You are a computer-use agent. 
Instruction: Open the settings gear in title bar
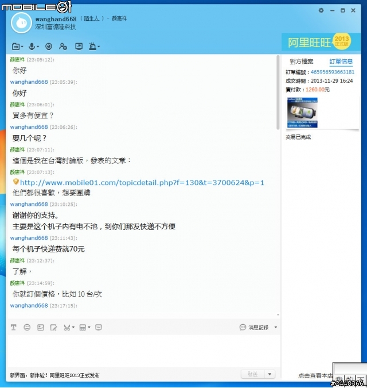click(x=321, y=10)
